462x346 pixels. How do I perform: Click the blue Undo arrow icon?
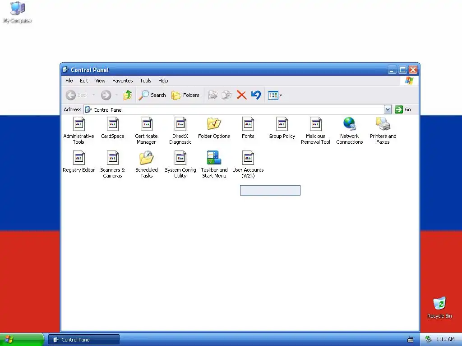pyautogui.click(x=256, y=95)
